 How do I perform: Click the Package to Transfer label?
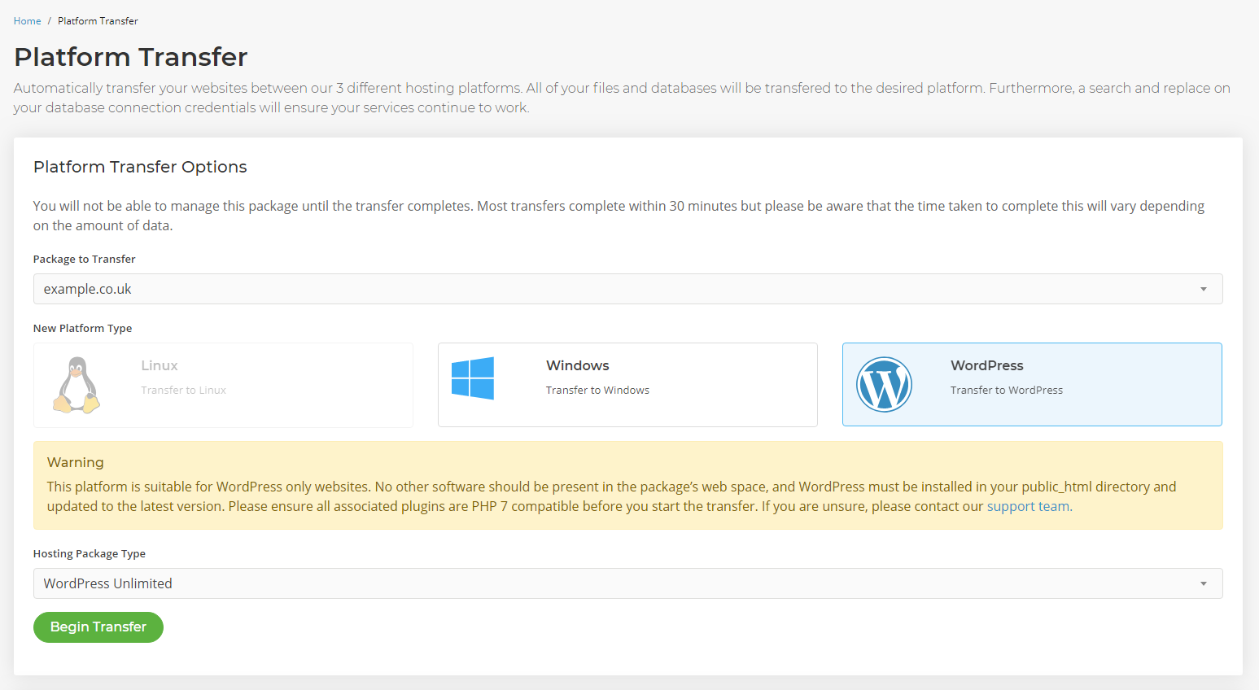[x=85, y=260]
